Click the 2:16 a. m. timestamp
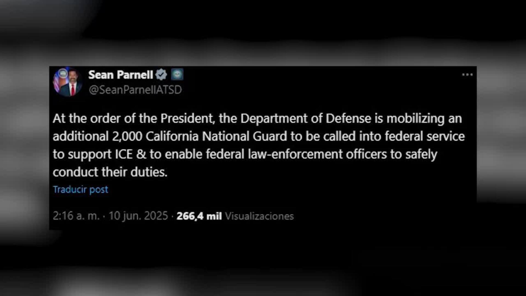This screenshot has height=296, width=526. tap(76, 216)
